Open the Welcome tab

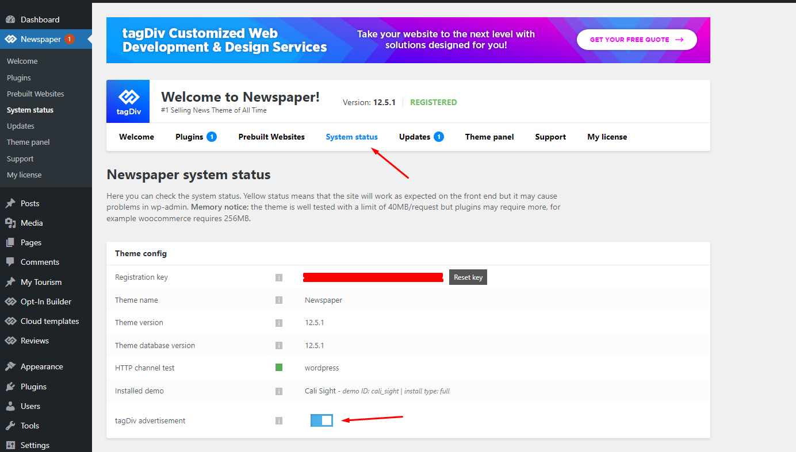136,137
